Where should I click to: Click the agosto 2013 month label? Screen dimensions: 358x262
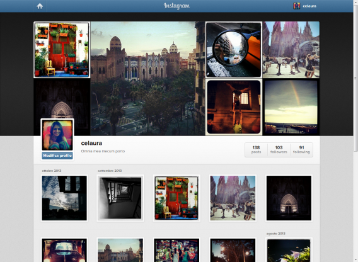pyautogui.click(x=276, y=234)
